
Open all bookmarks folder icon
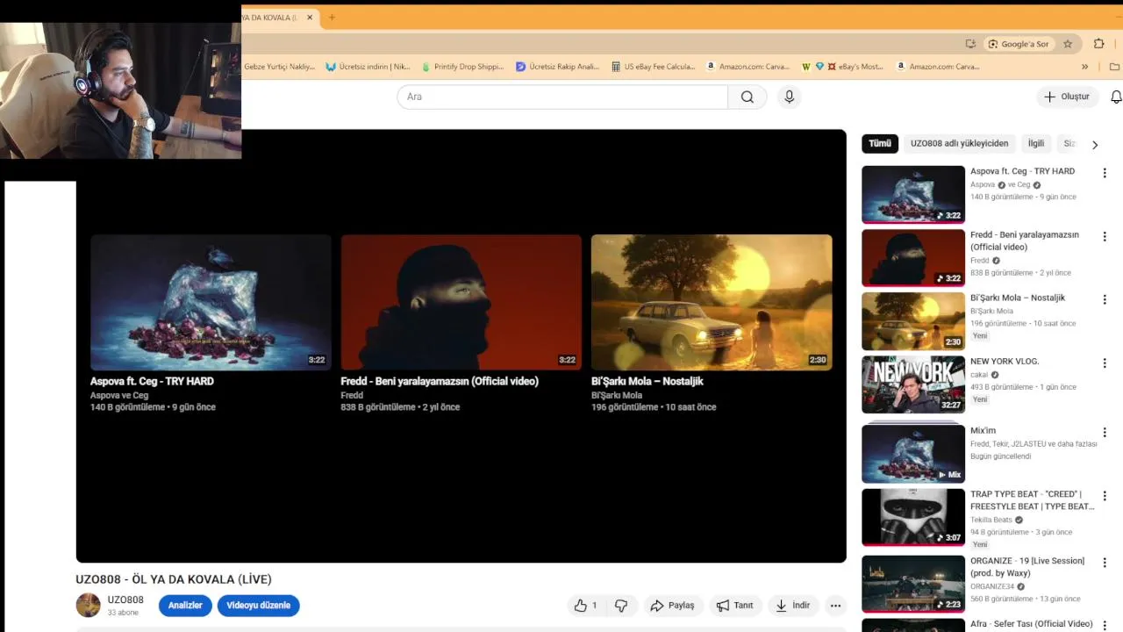point(1114,67)
